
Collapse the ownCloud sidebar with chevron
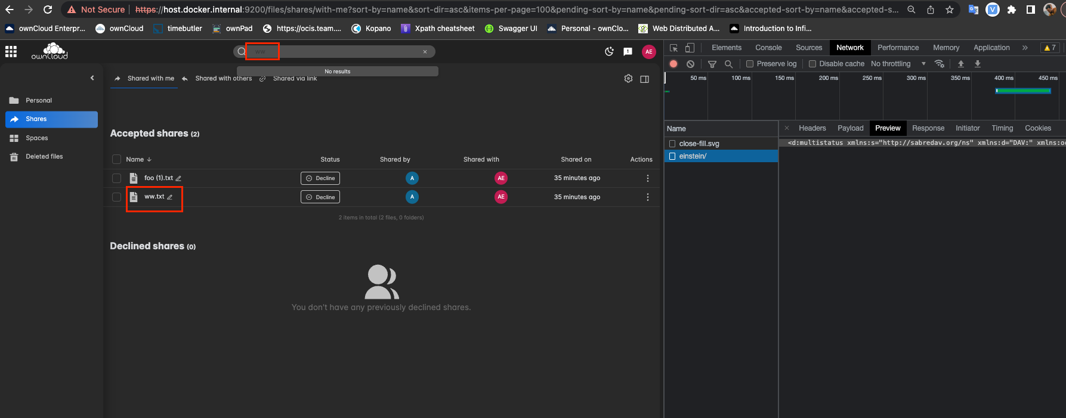point(92,78)
